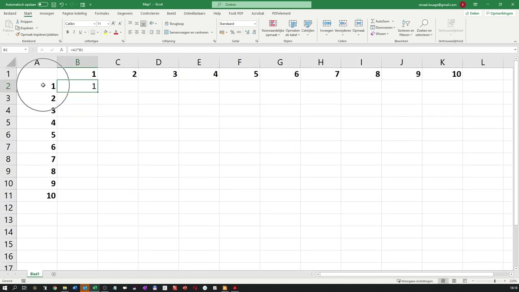Expand the formula bar
Image resolution: width=519 pixels, height=292 pixels.
click(515, 50)
